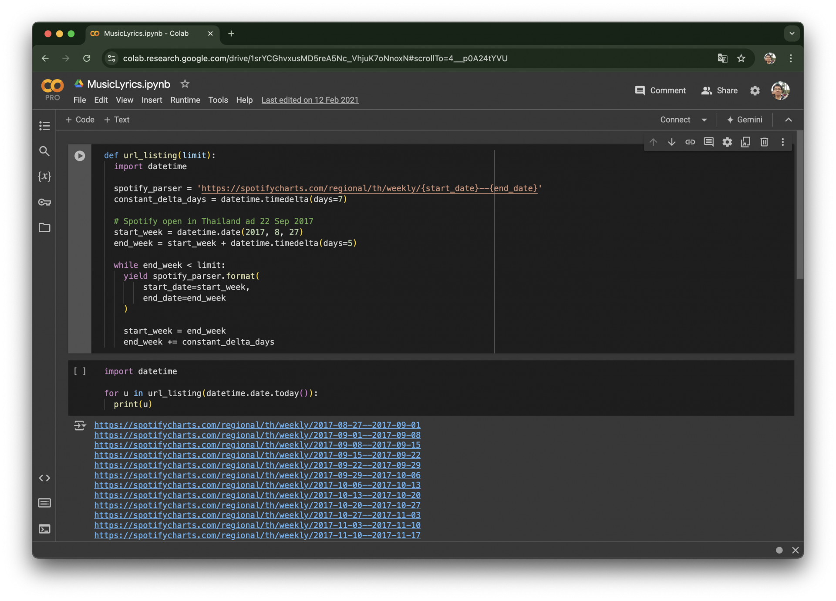Reload the page

pos(87,58)
